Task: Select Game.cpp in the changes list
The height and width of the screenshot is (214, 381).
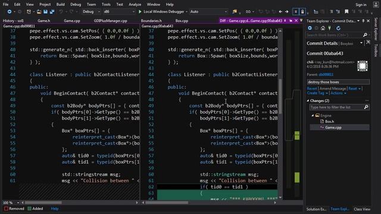Action: (333, 127)
